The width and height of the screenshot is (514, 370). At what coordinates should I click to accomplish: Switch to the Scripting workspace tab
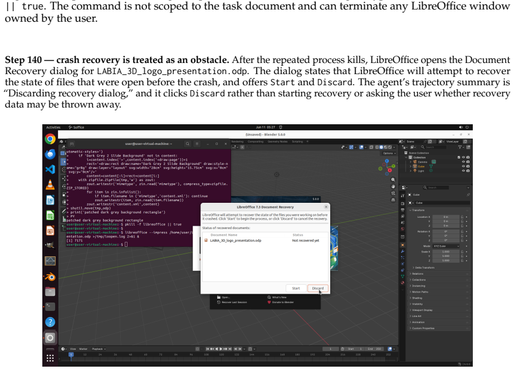297,142
